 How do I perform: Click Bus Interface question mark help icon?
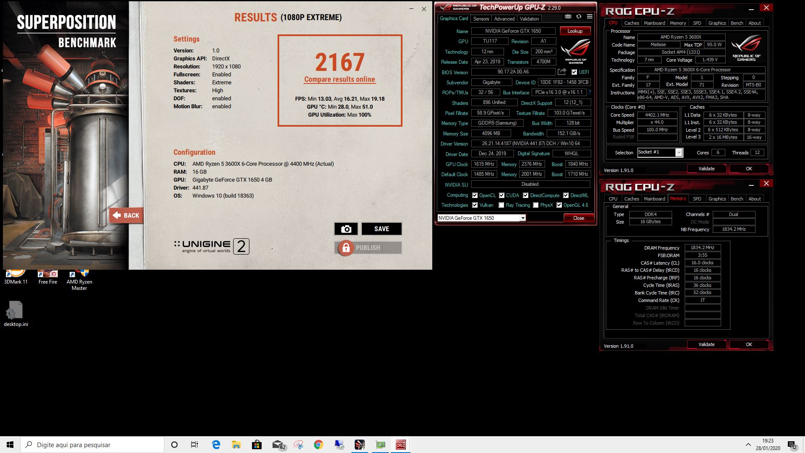pyautogui.click(x=589, y=92)
